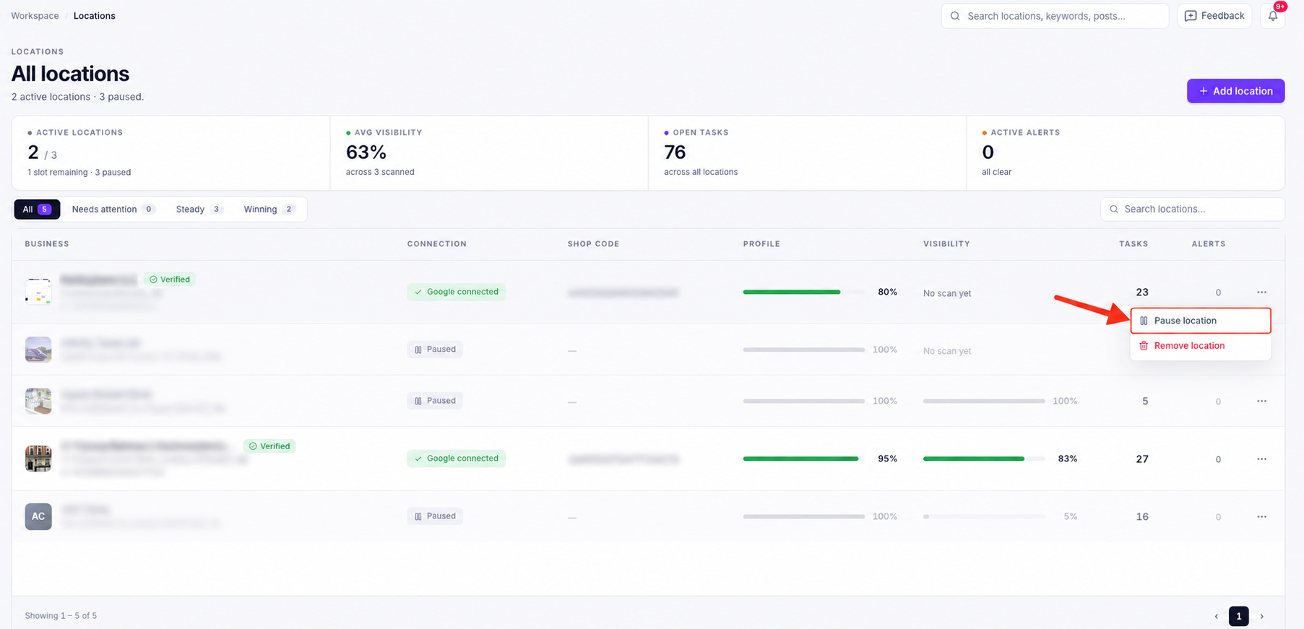
Task: Open the Feedback button
Action: coord(1214,16)
